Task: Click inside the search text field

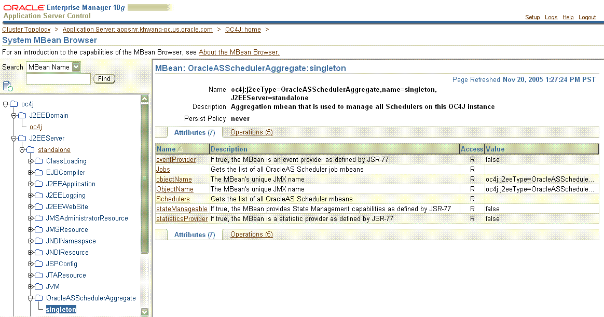Action: [58, 78]
